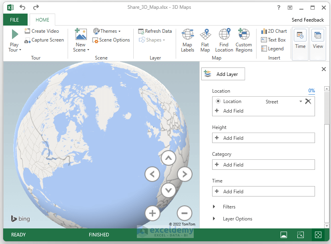Open the Themes dropdown
This screenshot has height=244, width=331.
[x=107, y=31]
